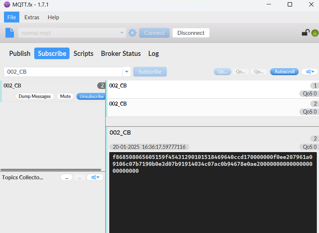Close the MQTT.fx window
Viewport: 319px width, 233px height.
[311, 4]
